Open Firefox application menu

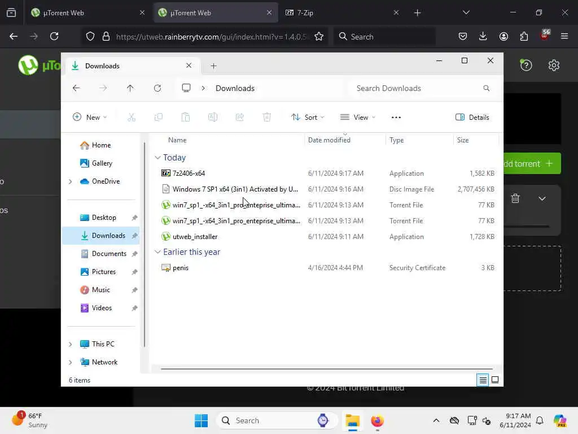(x=564, y=36)
